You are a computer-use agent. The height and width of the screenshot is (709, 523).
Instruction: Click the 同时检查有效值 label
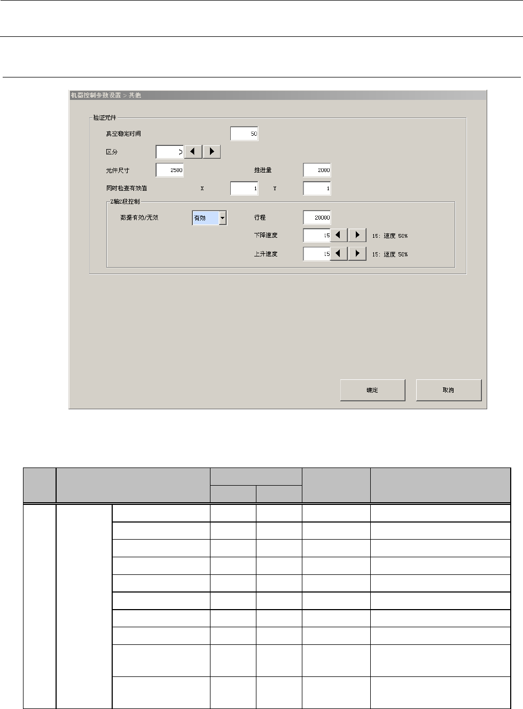(127, 189)
